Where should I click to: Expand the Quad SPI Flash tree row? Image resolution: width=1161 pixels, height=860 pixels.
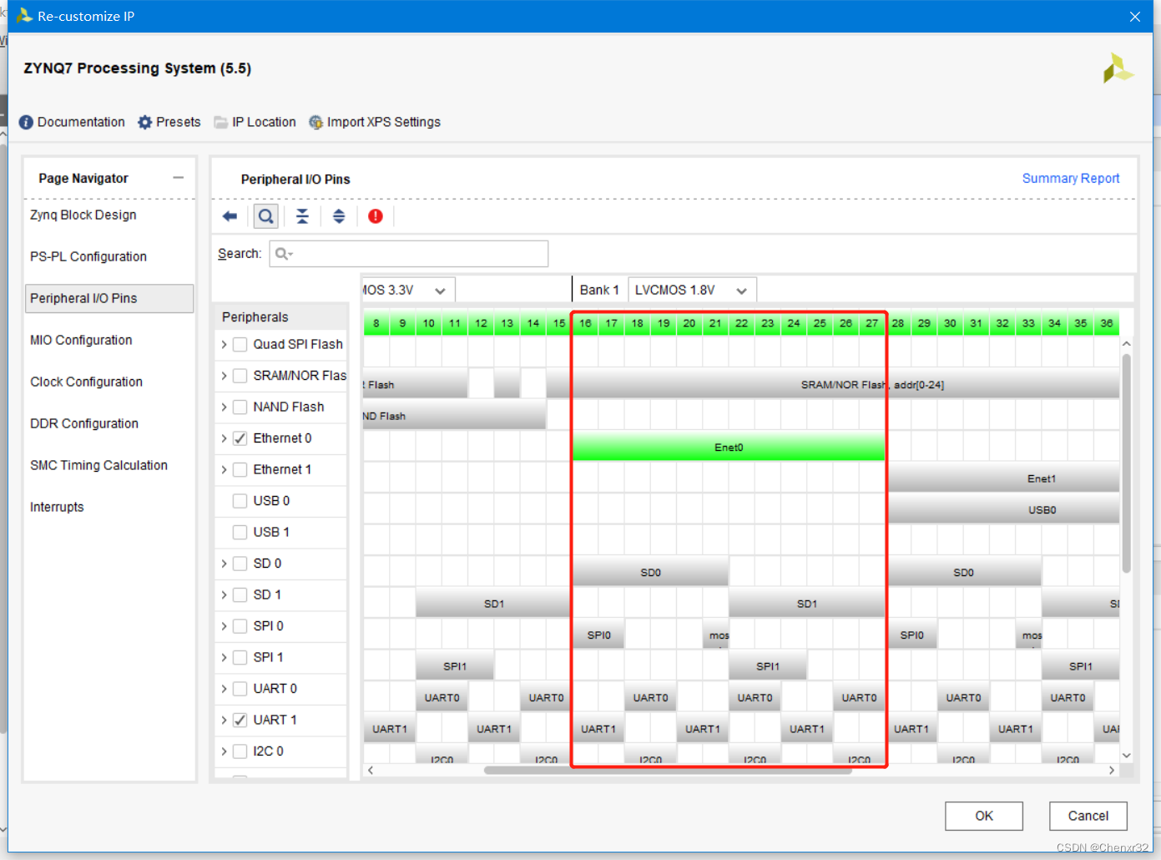pos(224,344)
